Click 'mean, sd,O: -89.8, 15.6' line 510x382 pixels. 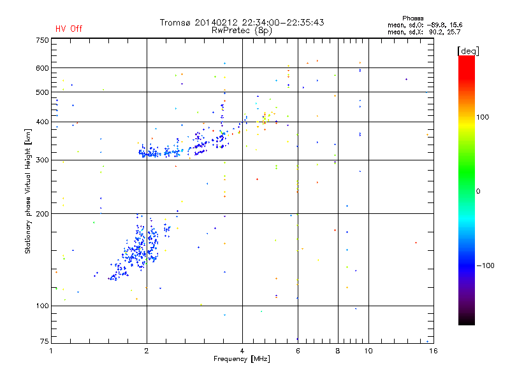coord(425,25)
